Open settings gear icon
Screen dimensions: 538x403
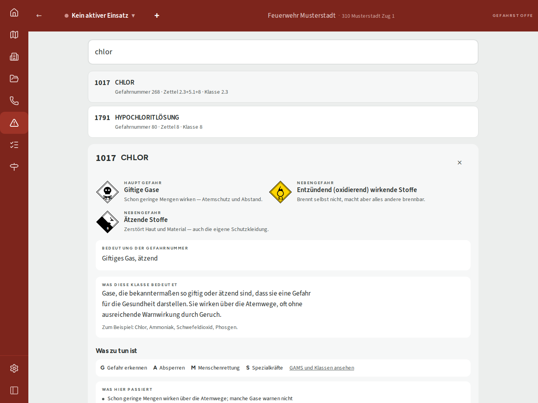click(14, 368)
